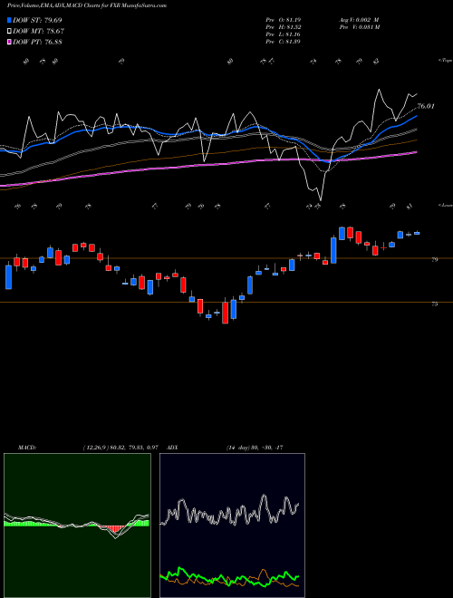Select the DOW MT: 78.67 label
Image resolution: width=453 pixels, height=598 pixels.
point(38,32)
